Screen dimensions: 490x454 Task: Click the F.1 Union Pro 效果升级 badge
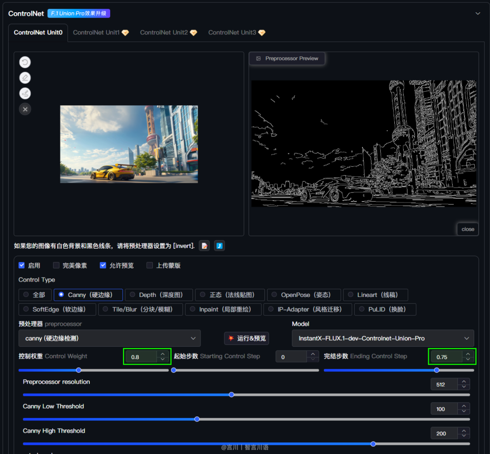78,13
